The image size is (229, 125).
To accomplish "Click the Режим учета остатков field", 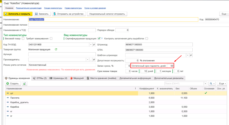I will pos(62,65).
